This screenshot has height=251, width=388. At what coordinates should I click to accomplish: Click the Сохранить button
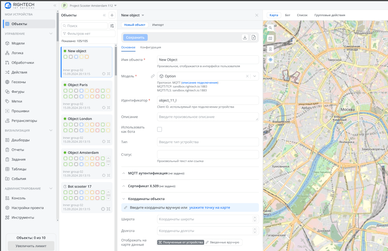tap(135, 38)
